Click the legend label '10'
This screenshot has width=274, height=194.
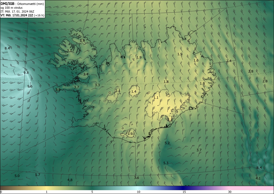pyautogui.click(x=139, y=192)
